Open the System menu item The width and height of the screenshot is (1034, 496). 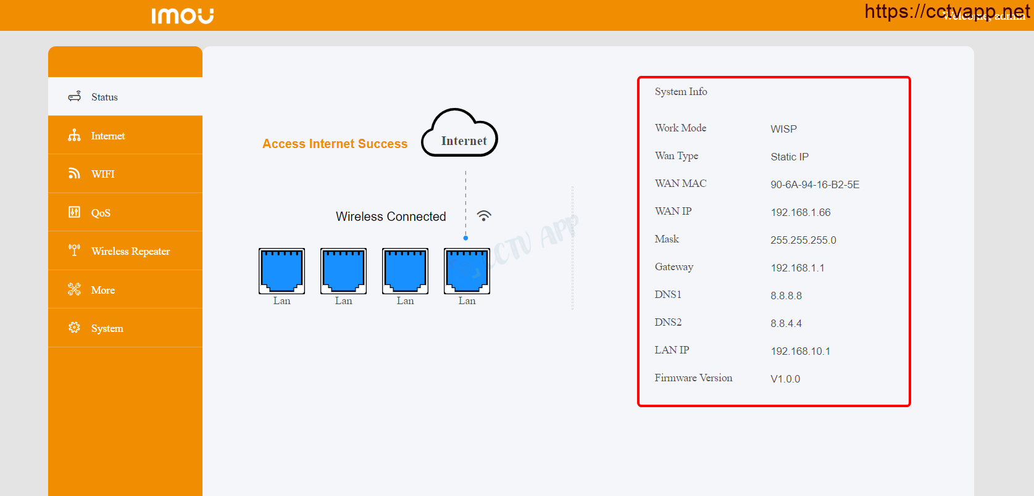pos(107,328)
